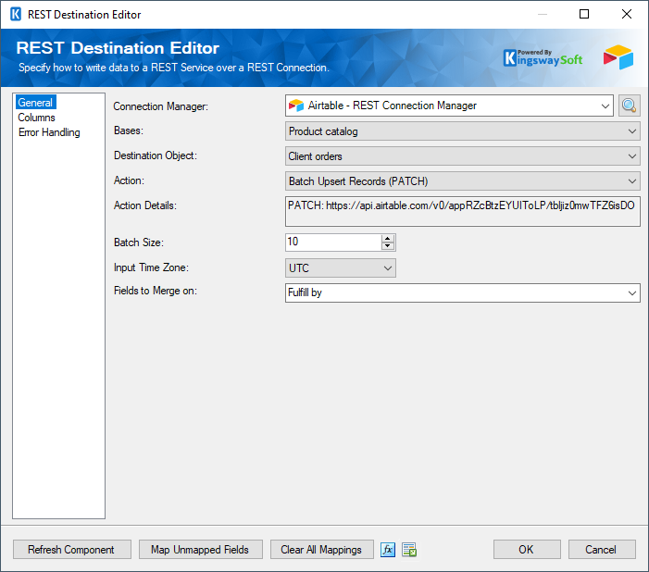Increase Batch Size with the up arrow
The image size is (649, 572).
tap(387, 239)
